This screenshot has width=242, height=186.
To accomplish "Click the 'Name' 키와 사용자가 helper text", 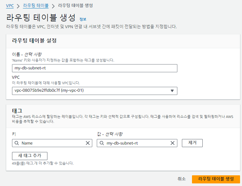I will (x=63, y=60).
